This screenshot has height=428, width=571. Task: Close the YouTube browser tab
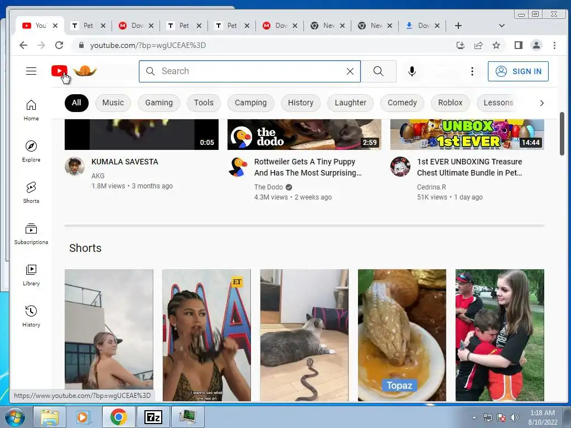[55, 26]
